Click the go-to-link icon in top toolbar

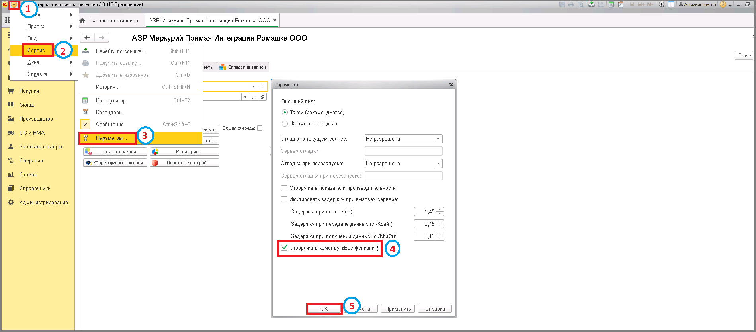coord(592,4)
